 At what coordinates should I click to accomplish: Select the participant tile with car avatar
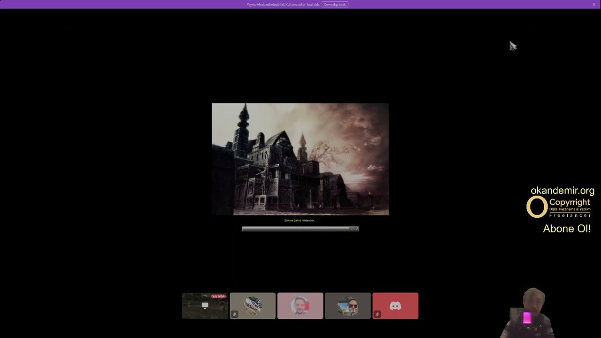coord(253,306)
